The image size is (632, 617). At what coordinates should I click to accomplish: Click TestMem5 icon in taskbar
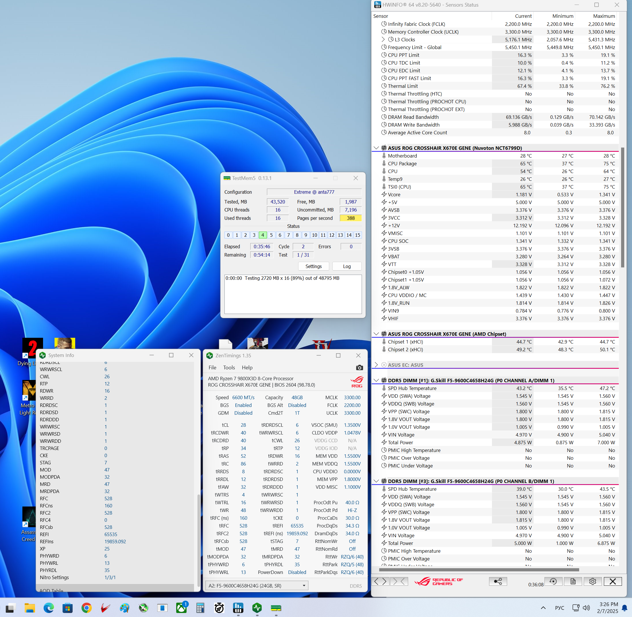[x=276, y=608]
